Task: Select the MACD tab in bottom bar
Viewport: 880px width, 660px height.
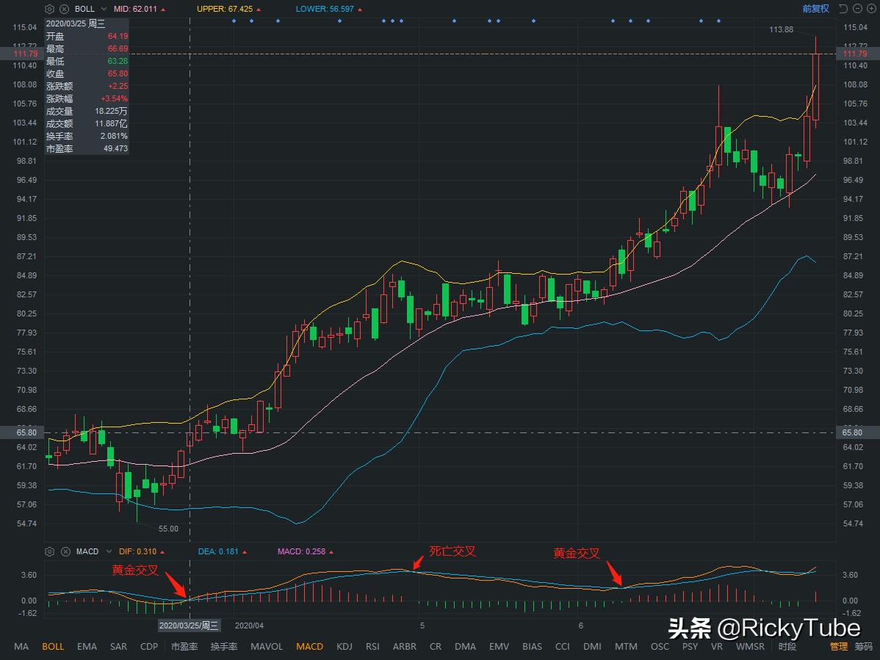Action: [x=310, y=647]
